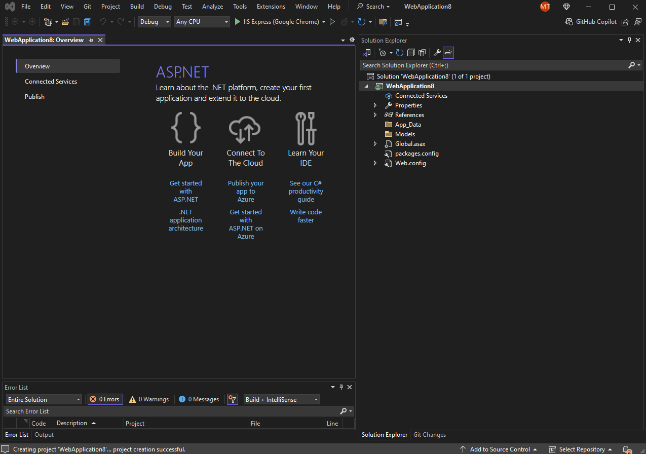Viewport: 646px width, 454px height.
Task: Open 'Publish your app to Azure' link
Action: tap(246, 191)
